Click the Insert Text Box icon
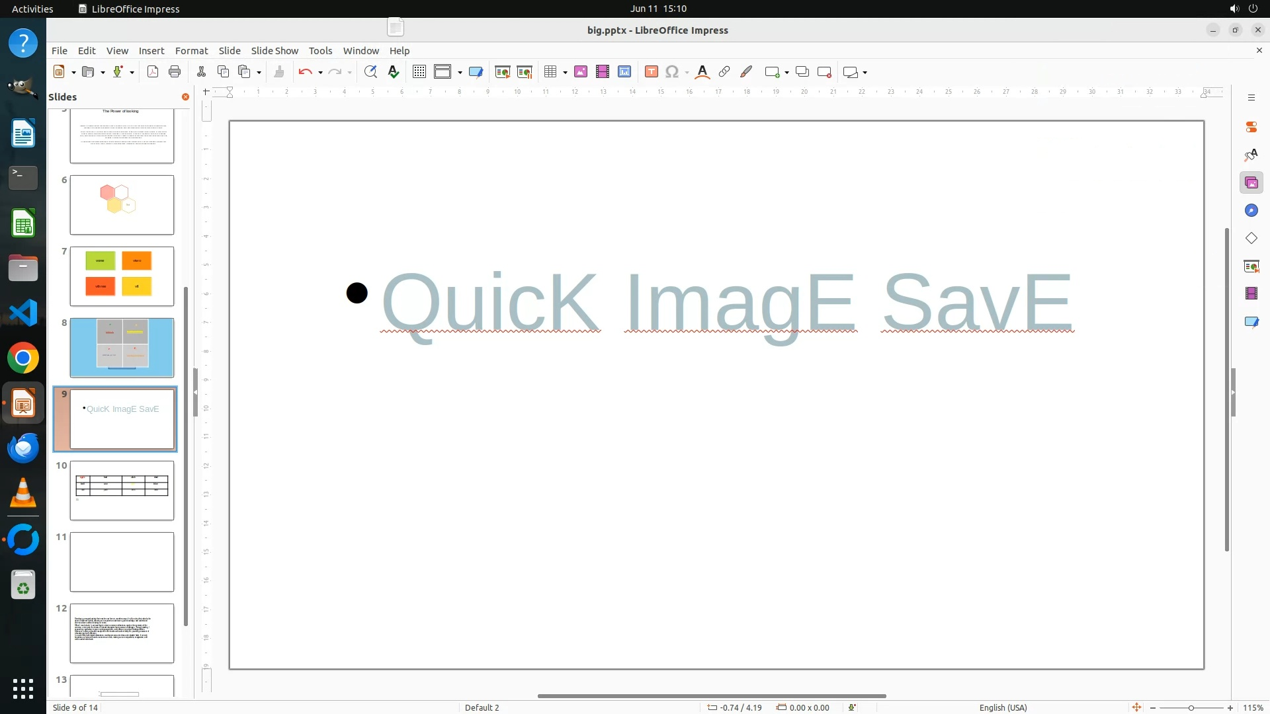Image resolution: width=1270 pixels, height=714 pixels. tap(651, 72)
